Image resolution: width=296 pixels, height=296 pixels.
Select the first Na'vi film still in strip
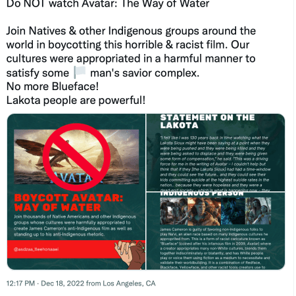(174, 211)
